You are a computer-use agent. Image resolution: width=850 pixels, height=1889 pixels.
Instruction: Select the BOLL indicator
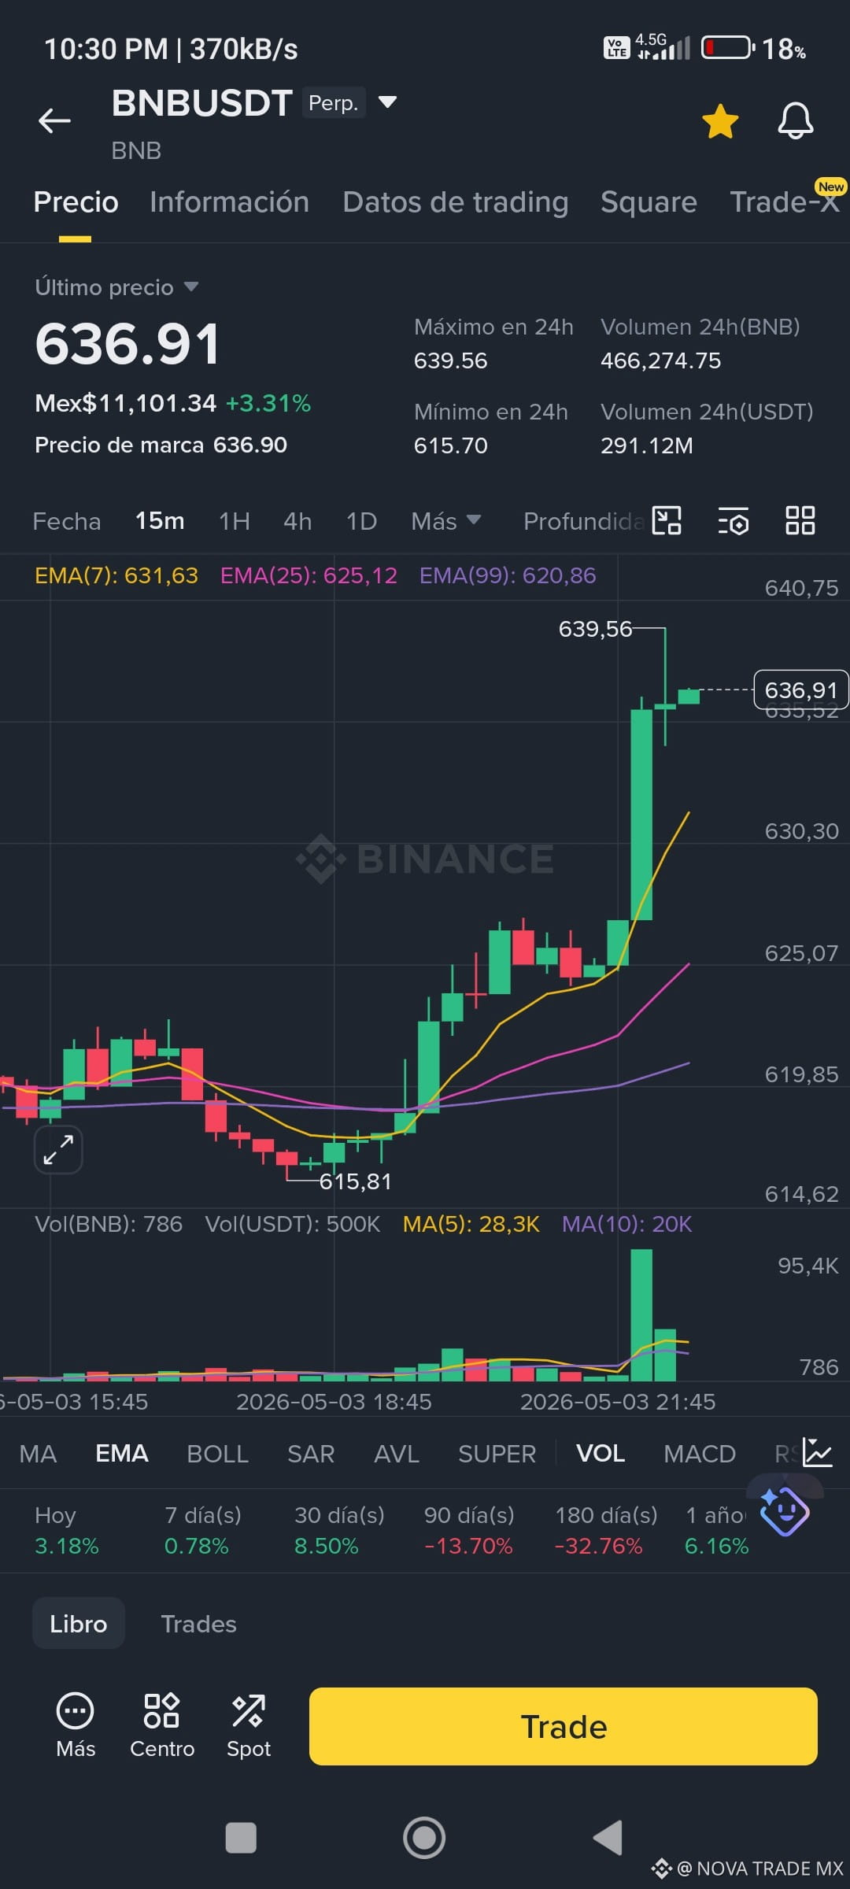point(218,1454)
